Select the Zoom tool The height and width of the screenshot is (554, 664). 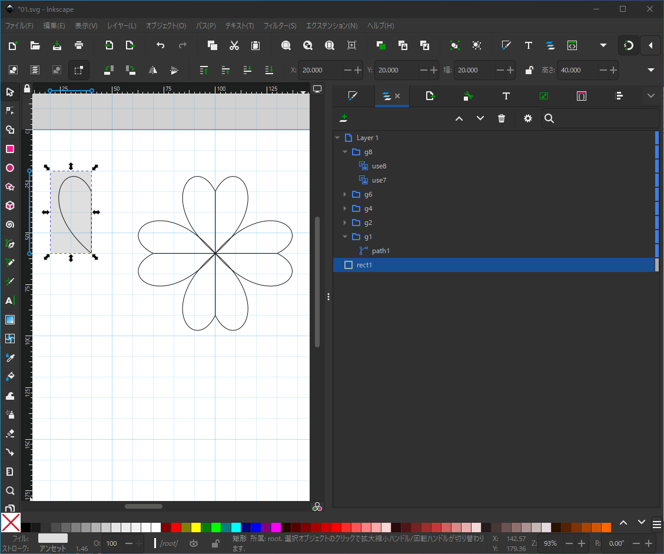(10, 491)
